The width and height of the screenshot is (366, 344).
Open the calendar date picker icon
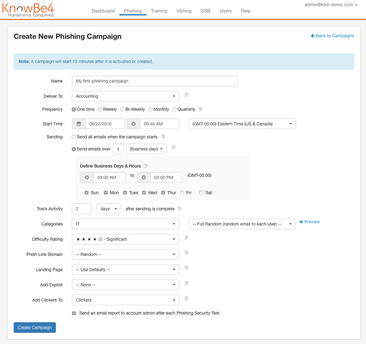click(78, 124)
